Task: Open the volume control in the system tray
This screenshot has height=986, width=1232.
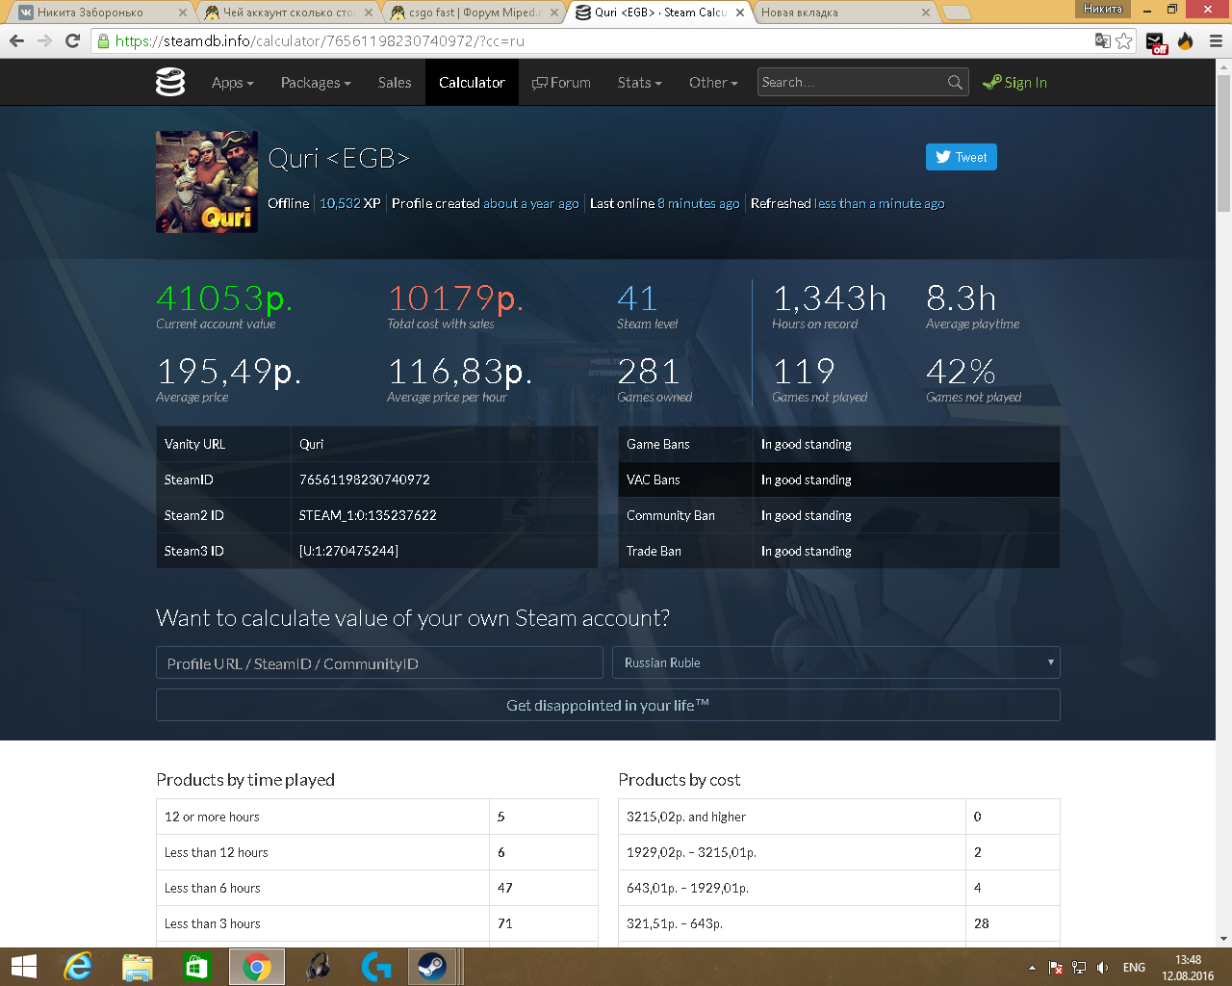Action: (x=1102, y=968)
